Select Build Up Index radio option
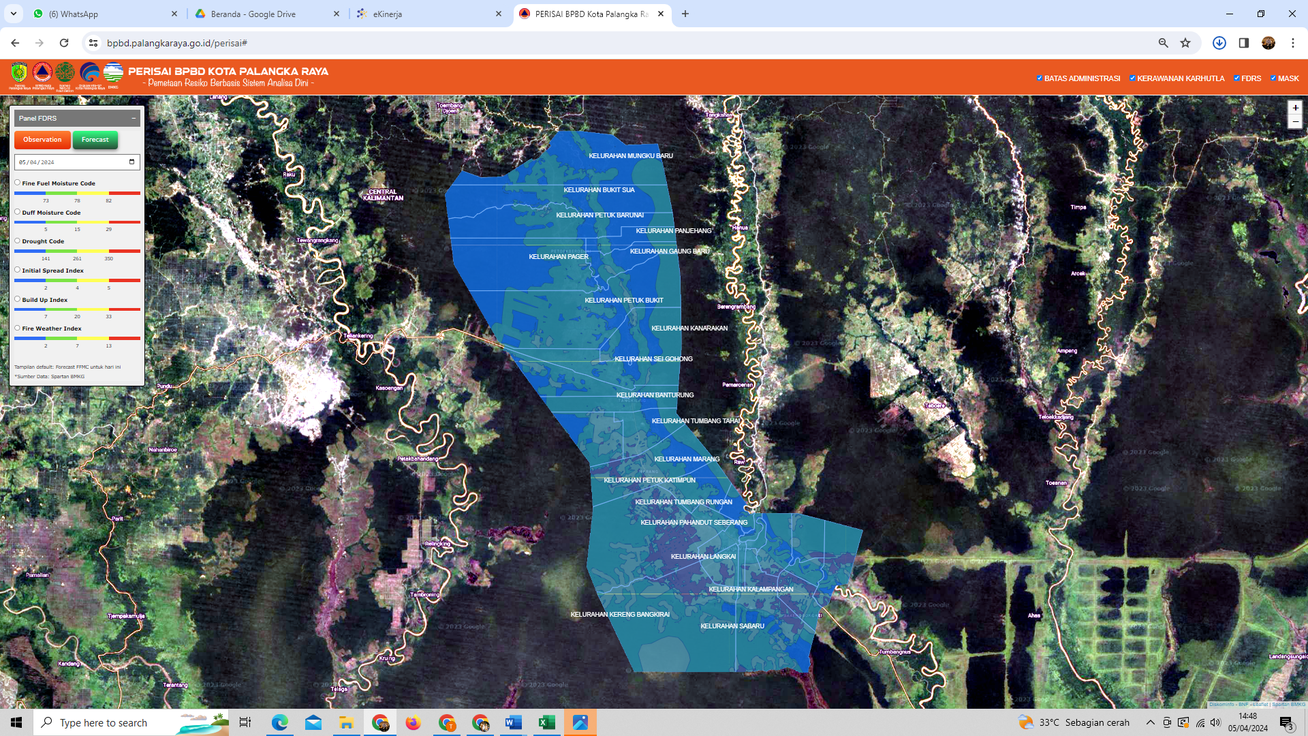Image resolution: width=1308 pixels, height=736 pixels. pyautogui.click(x=18, y=299)
